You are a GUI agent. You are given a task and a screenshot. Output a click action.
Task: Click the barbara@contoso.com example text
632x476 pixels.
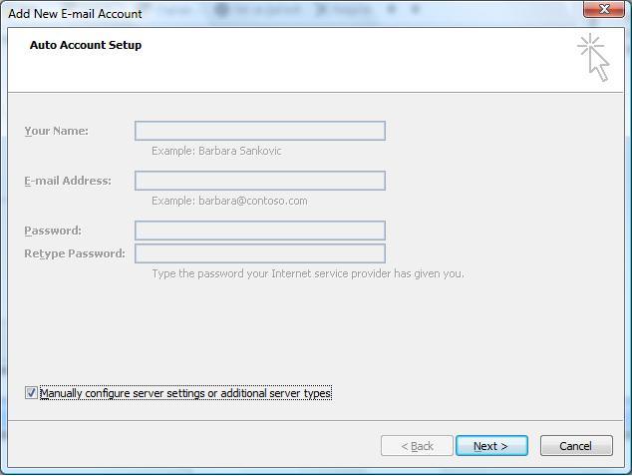click(x=229, y=201)
